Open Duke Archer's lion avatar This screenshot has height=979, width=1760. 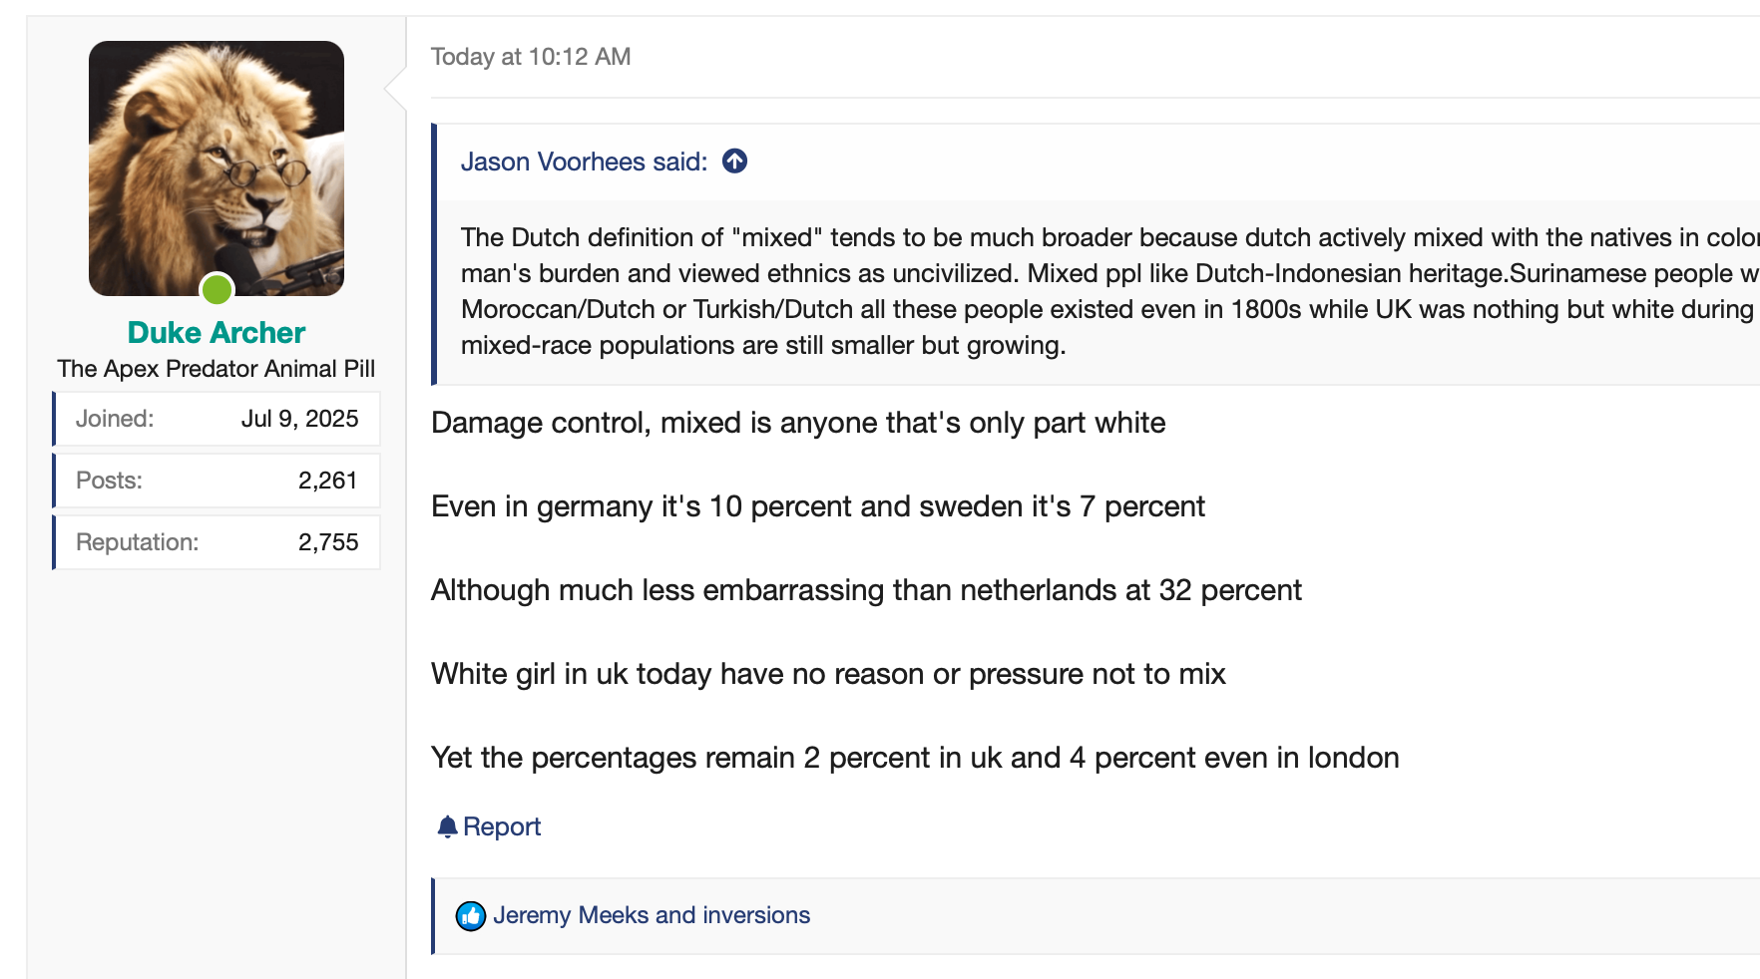pos(217,167)
